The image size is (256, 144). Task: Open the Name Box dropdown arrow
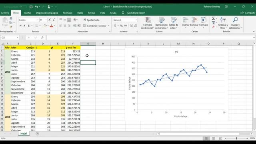click(x=18, y=38)
